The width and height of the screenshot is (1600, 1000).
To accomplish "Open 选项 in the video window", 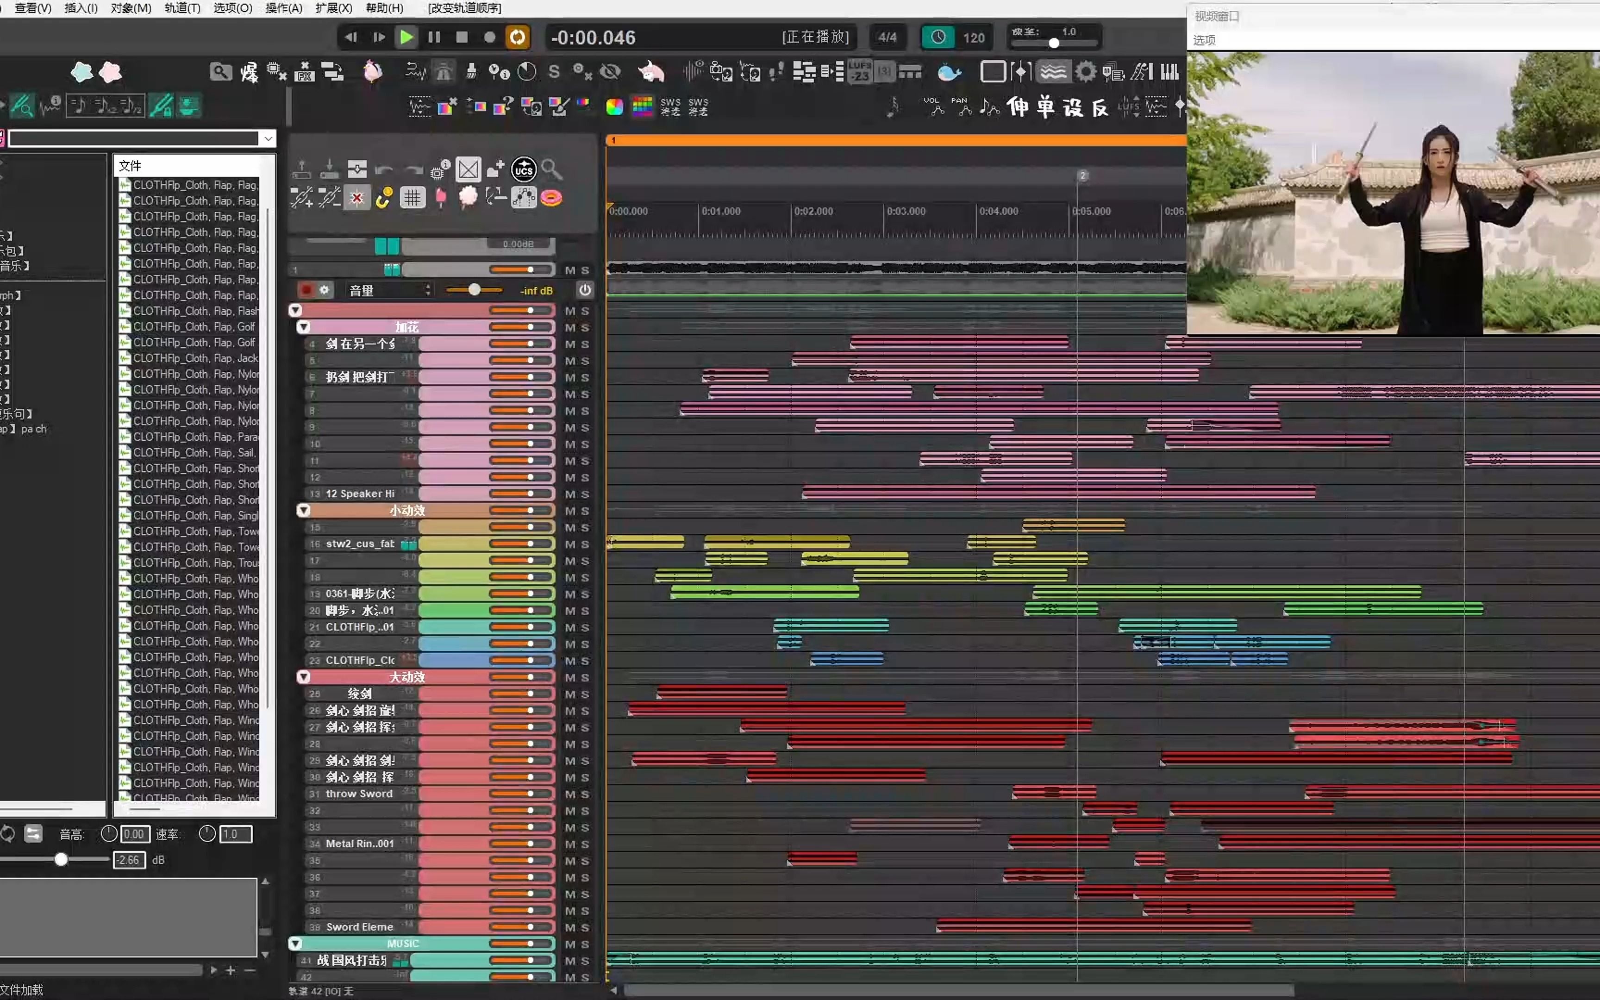I will coord(1204,40).
